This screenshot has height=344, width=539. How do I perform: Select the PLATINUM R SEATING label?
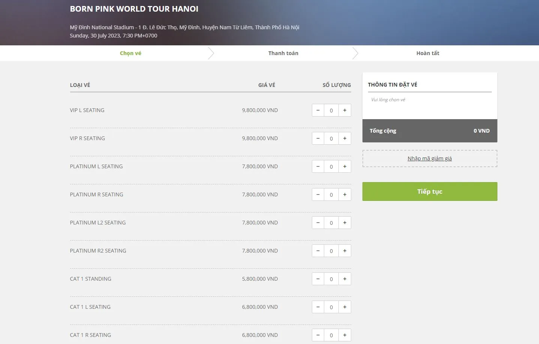[x=96, y=194]
